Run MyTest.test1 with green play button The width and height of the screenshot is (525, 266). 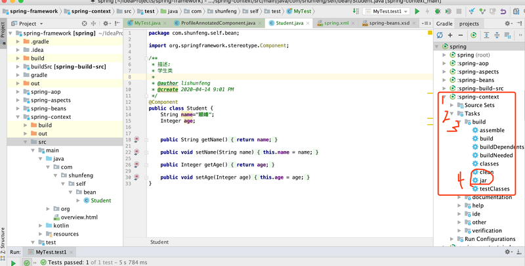[417, 11]
